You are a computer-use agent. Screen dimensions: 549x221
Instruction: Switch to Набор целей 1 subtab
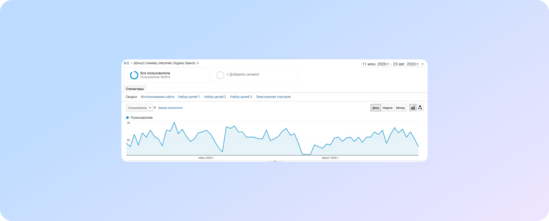[189, 97]
